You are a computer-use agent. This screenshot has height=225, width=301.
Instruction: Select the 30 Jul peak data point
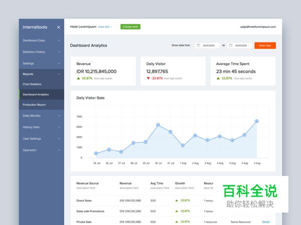point(158,125)
